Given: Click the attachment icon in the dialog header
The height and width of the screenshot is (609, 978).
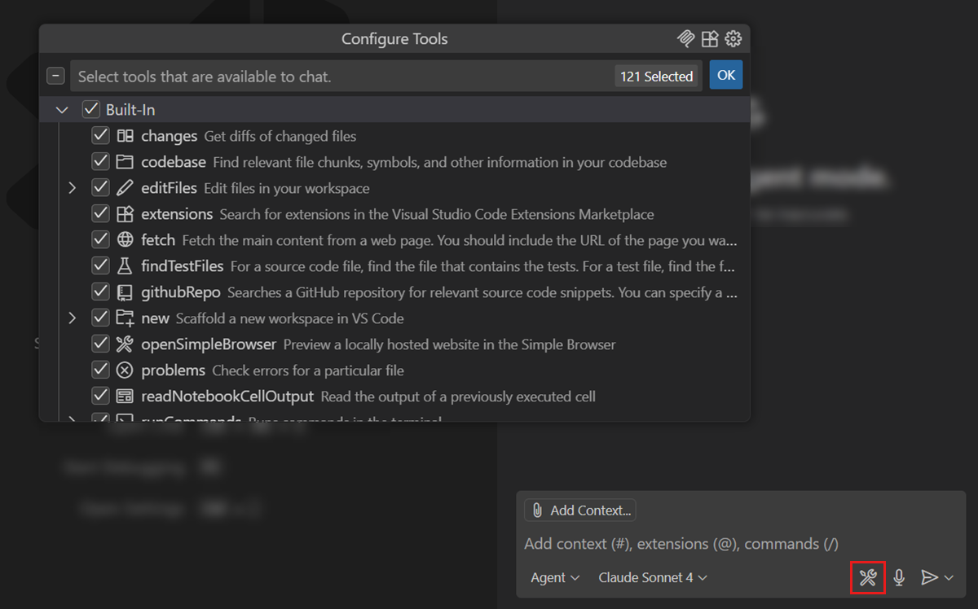Looking at the screenshot, I should 685,38.
